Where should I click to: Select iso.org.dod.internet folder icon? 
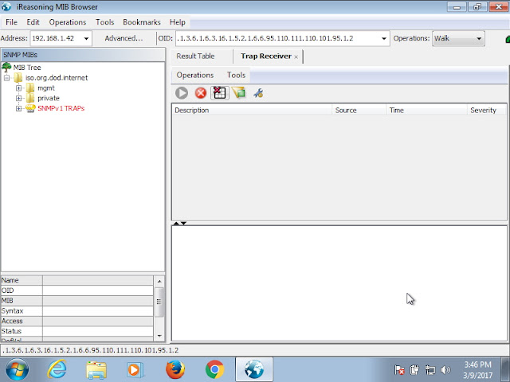18,78
